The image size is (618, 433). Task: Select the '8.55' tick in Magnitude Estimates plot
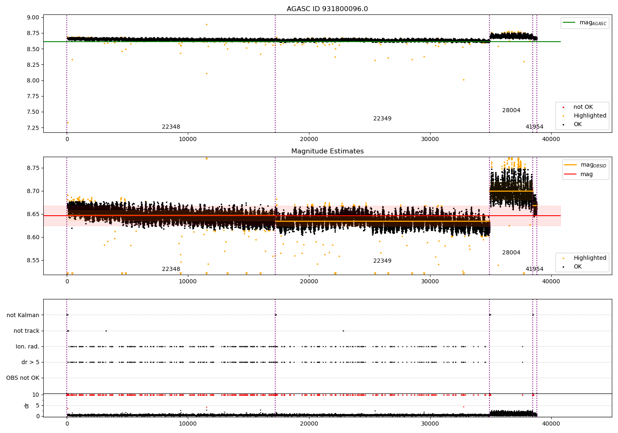pyautogui.click(x=33, y=260)
